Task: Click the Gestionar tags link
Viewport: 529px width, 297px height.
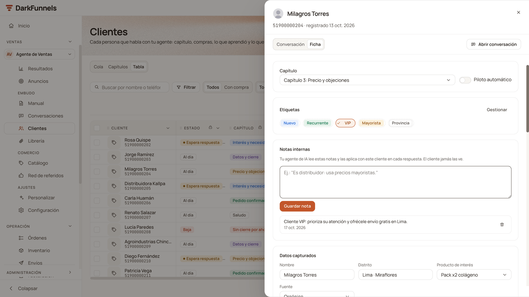Action: pyautogui.click(x=497, y=110)
